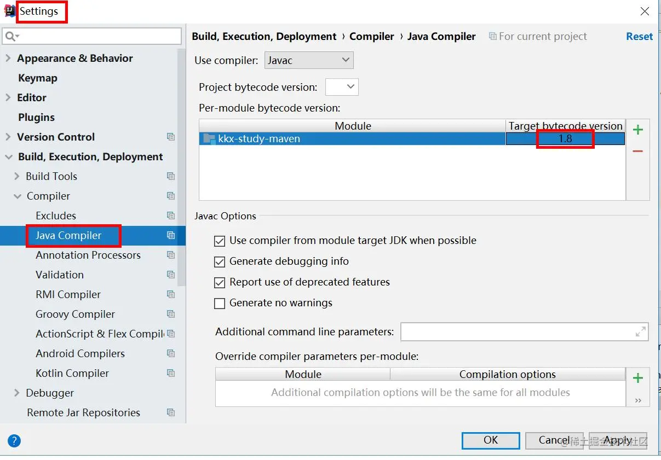The width and height of the screenshot is (661, 460).
Task: Click the Reset link
Action: (639, 36)
